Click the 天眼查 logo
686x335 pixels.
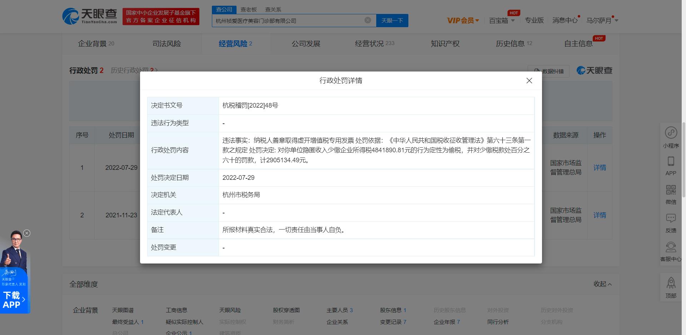point(90,16)
